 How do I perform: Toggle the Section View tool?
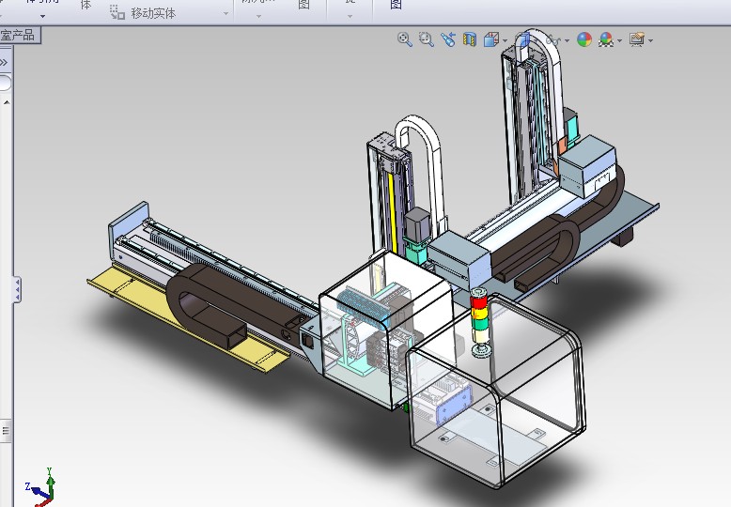click(x=470, y=39)
